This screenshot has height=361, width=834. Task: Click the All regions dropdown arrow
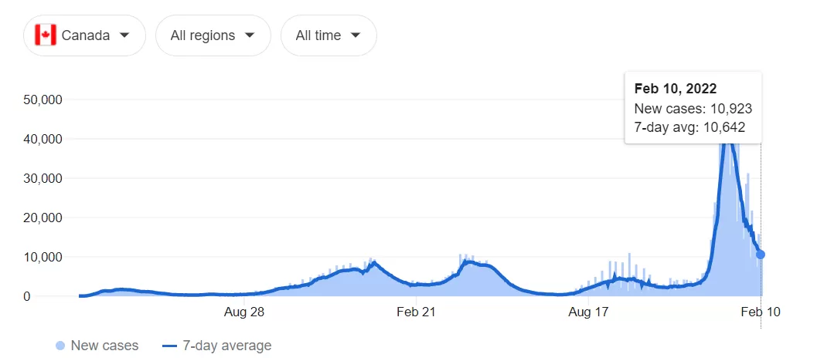point(250,35)
